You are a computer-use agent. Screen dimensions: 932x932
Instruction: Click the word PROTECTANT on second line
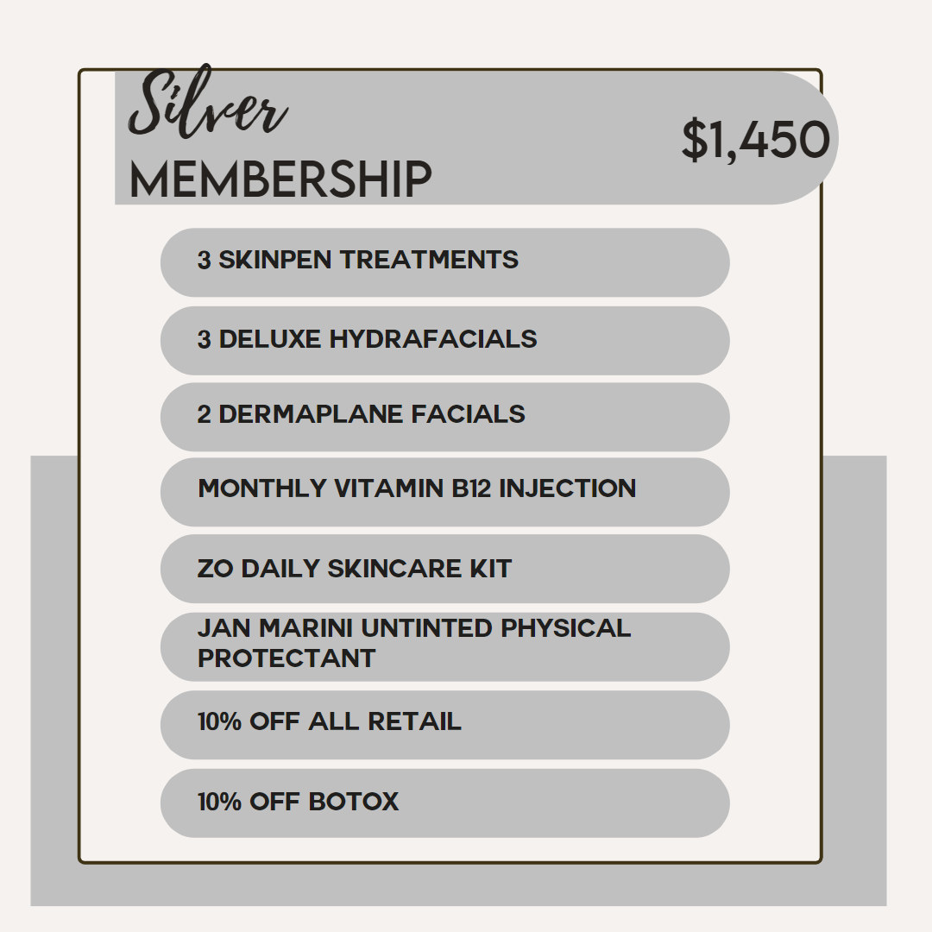tap(287, 658)
